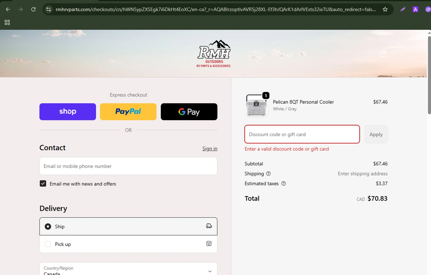Screen dimensions: 431x275
Task: Click the browser forward arrow
Action: pyautogui.click(x=20, y=9)
